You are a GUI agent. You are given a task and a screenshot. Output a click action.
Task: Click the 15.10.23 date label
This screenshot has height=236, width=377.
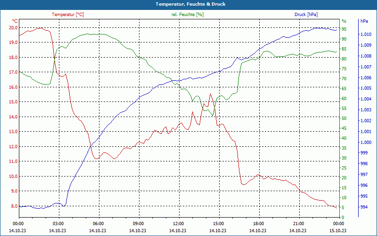click(338, 231)
